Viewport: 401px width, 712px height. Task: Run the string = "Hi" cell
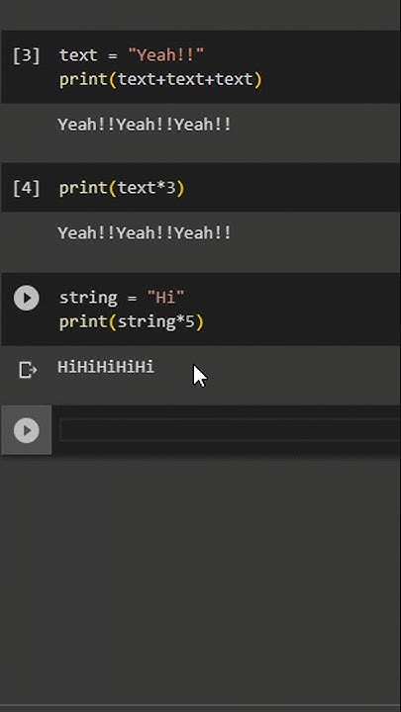coord(27,298)
